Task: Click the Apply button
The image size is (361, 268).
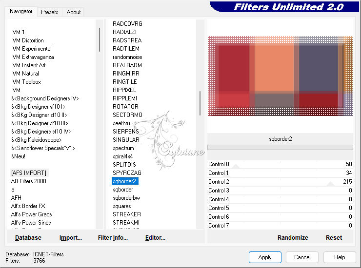Action: (265, 257)
